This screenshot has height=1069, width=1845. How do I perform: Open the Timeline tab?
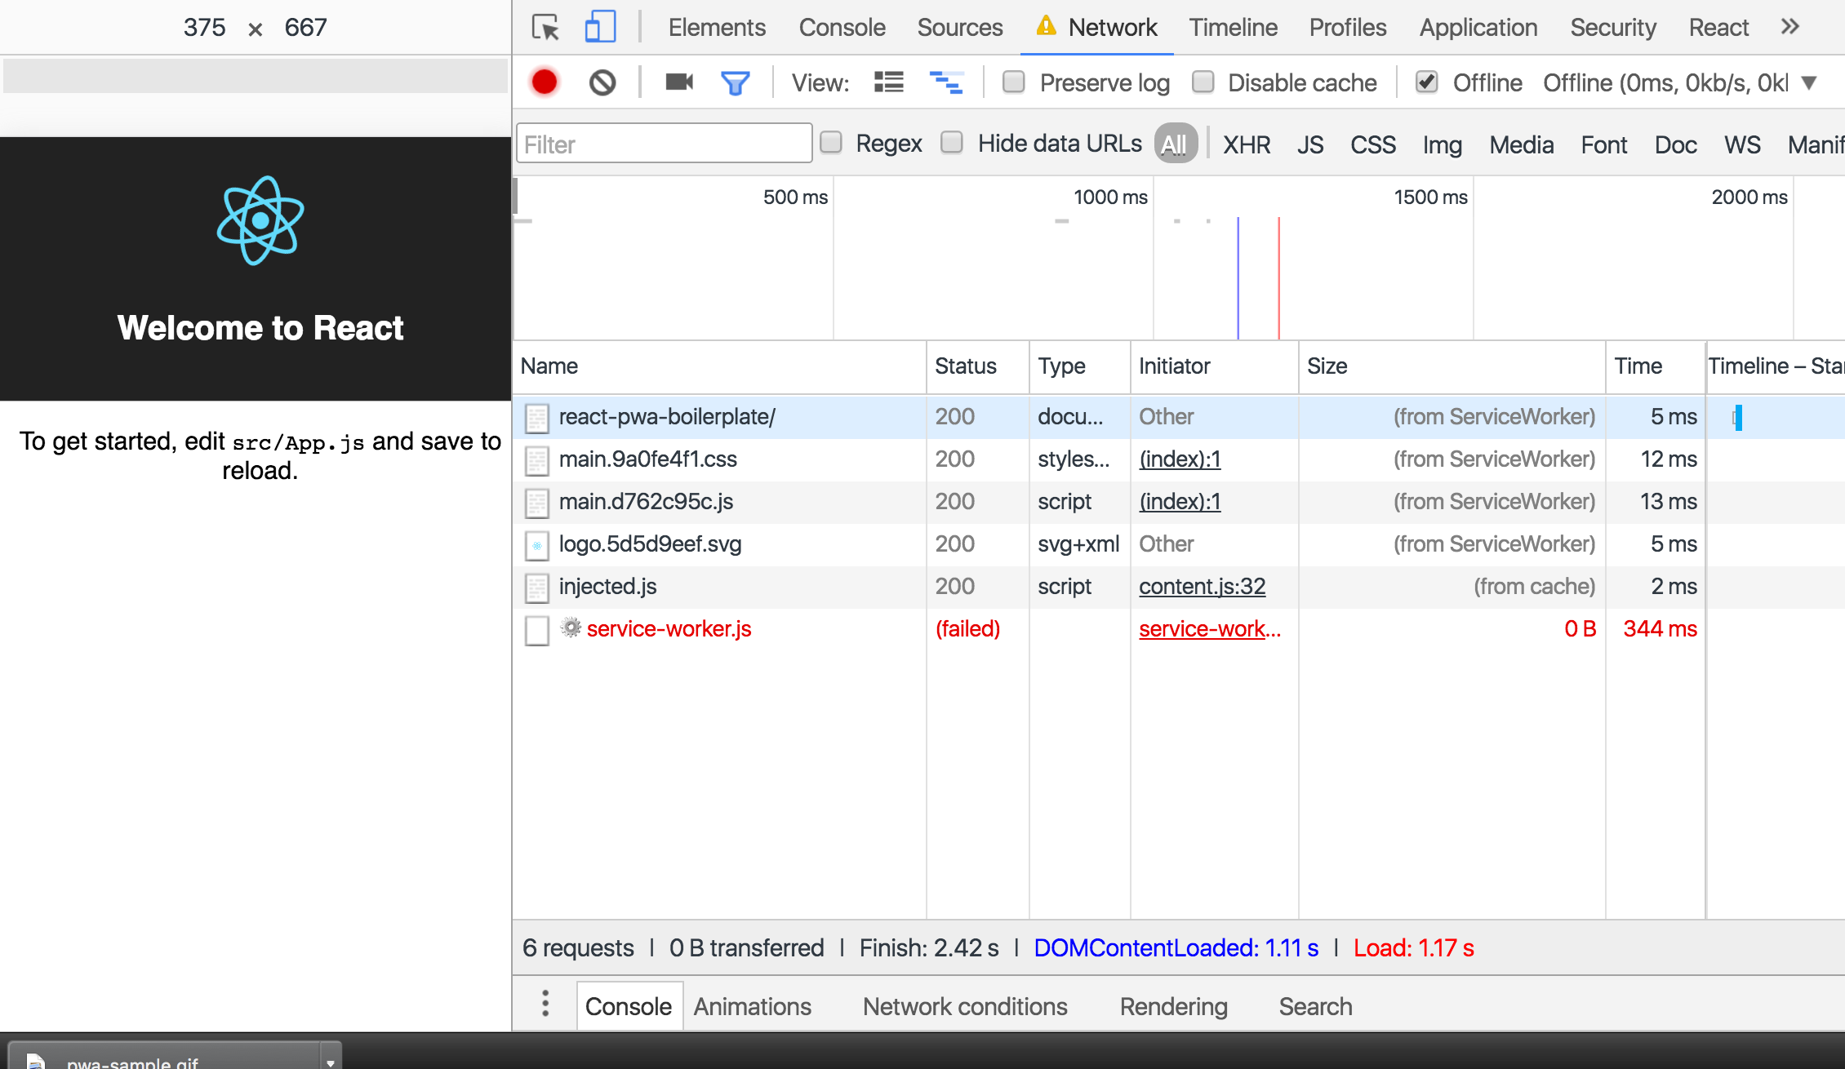[x=1233, y=28]
